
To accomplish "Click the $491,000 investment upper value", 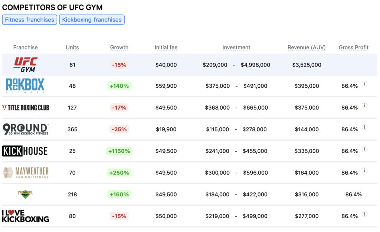I will coord(255,86).
